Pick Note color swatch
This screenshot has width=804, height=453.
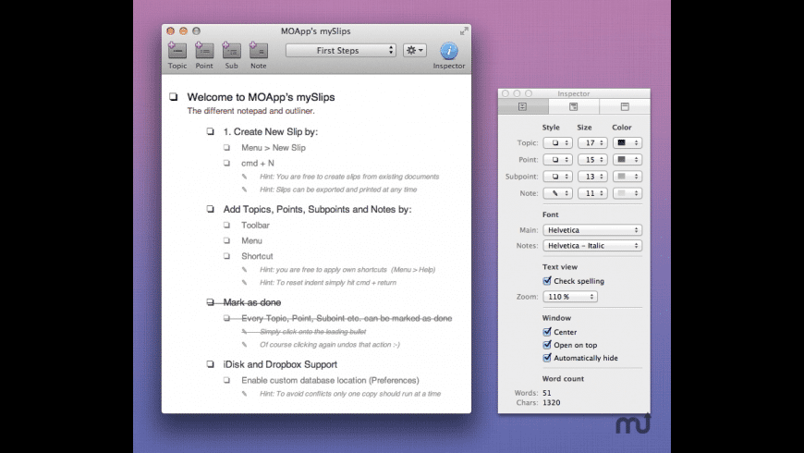(627, 193)
